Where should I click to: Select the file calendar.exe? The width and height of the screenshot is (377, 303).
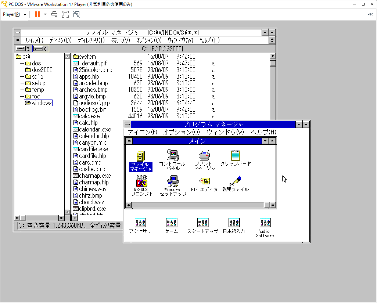point(92,129)
